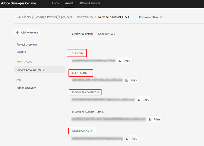Click the blurred Client Secret value
The height and width of the screenshot is (146, 204).
(97, 80)
